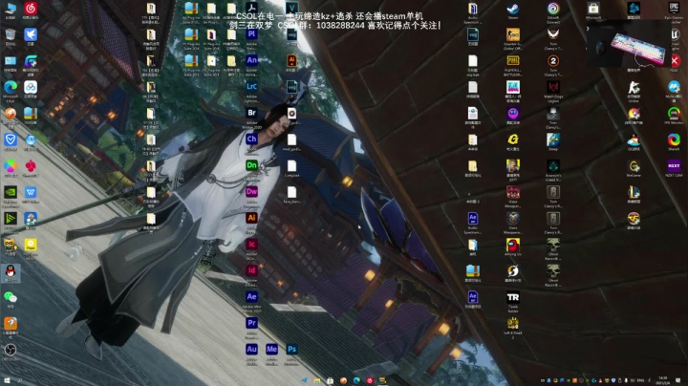688x386 pixels.
Task: Open the ShareX desktop icon
Action: [674, 139]
